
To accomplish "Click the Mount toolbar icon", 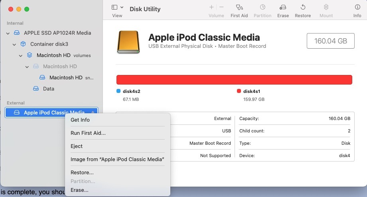I will (326, 8).
